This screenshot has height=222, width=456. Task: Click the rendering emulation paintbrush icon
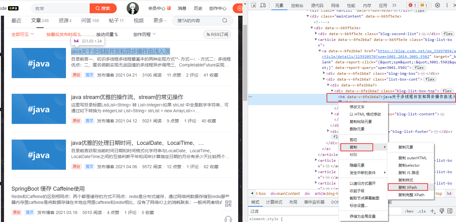pos(442,211)
